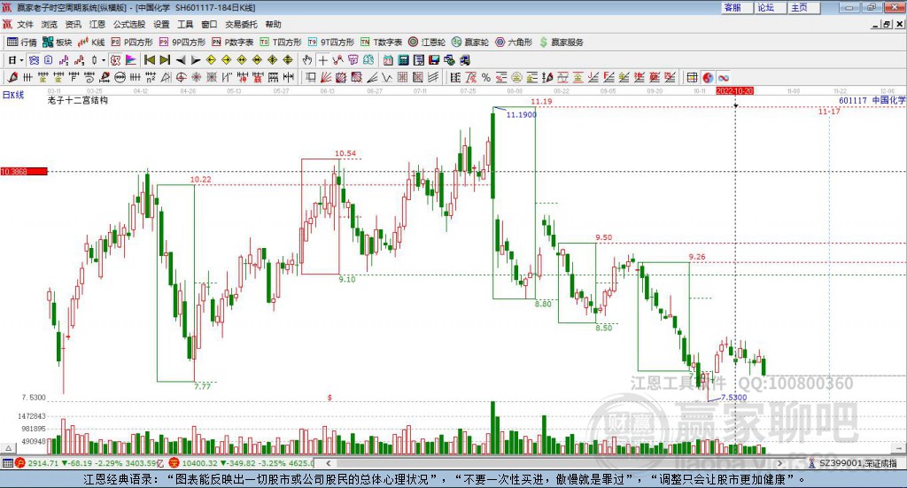
Task: Open the 交易委托 menu
Action: [241, 24]
